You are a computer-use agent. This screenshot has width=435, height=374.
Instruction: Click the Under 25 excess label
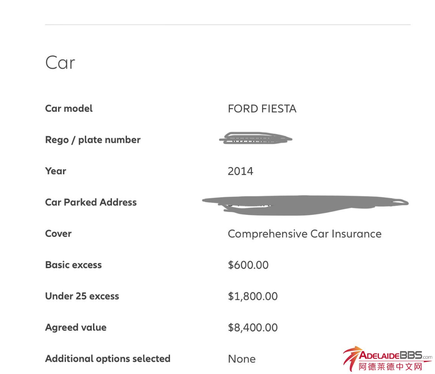pyautogui.click(x=82, y=296)
